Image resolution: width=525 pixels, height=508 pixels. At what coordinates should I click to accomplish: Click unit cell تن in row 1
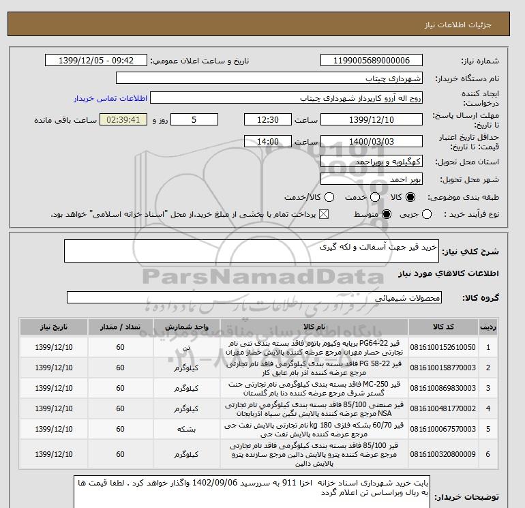187,348
